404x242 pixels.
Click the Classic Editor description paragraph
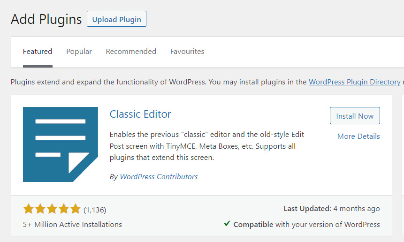[207, 146]
